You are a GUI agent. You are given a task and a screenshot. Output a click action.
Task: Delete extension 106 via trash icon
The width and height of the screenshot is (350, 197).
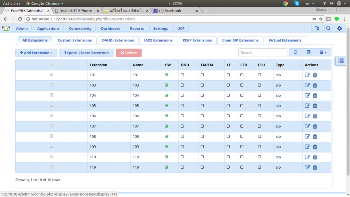coord(315,116)
